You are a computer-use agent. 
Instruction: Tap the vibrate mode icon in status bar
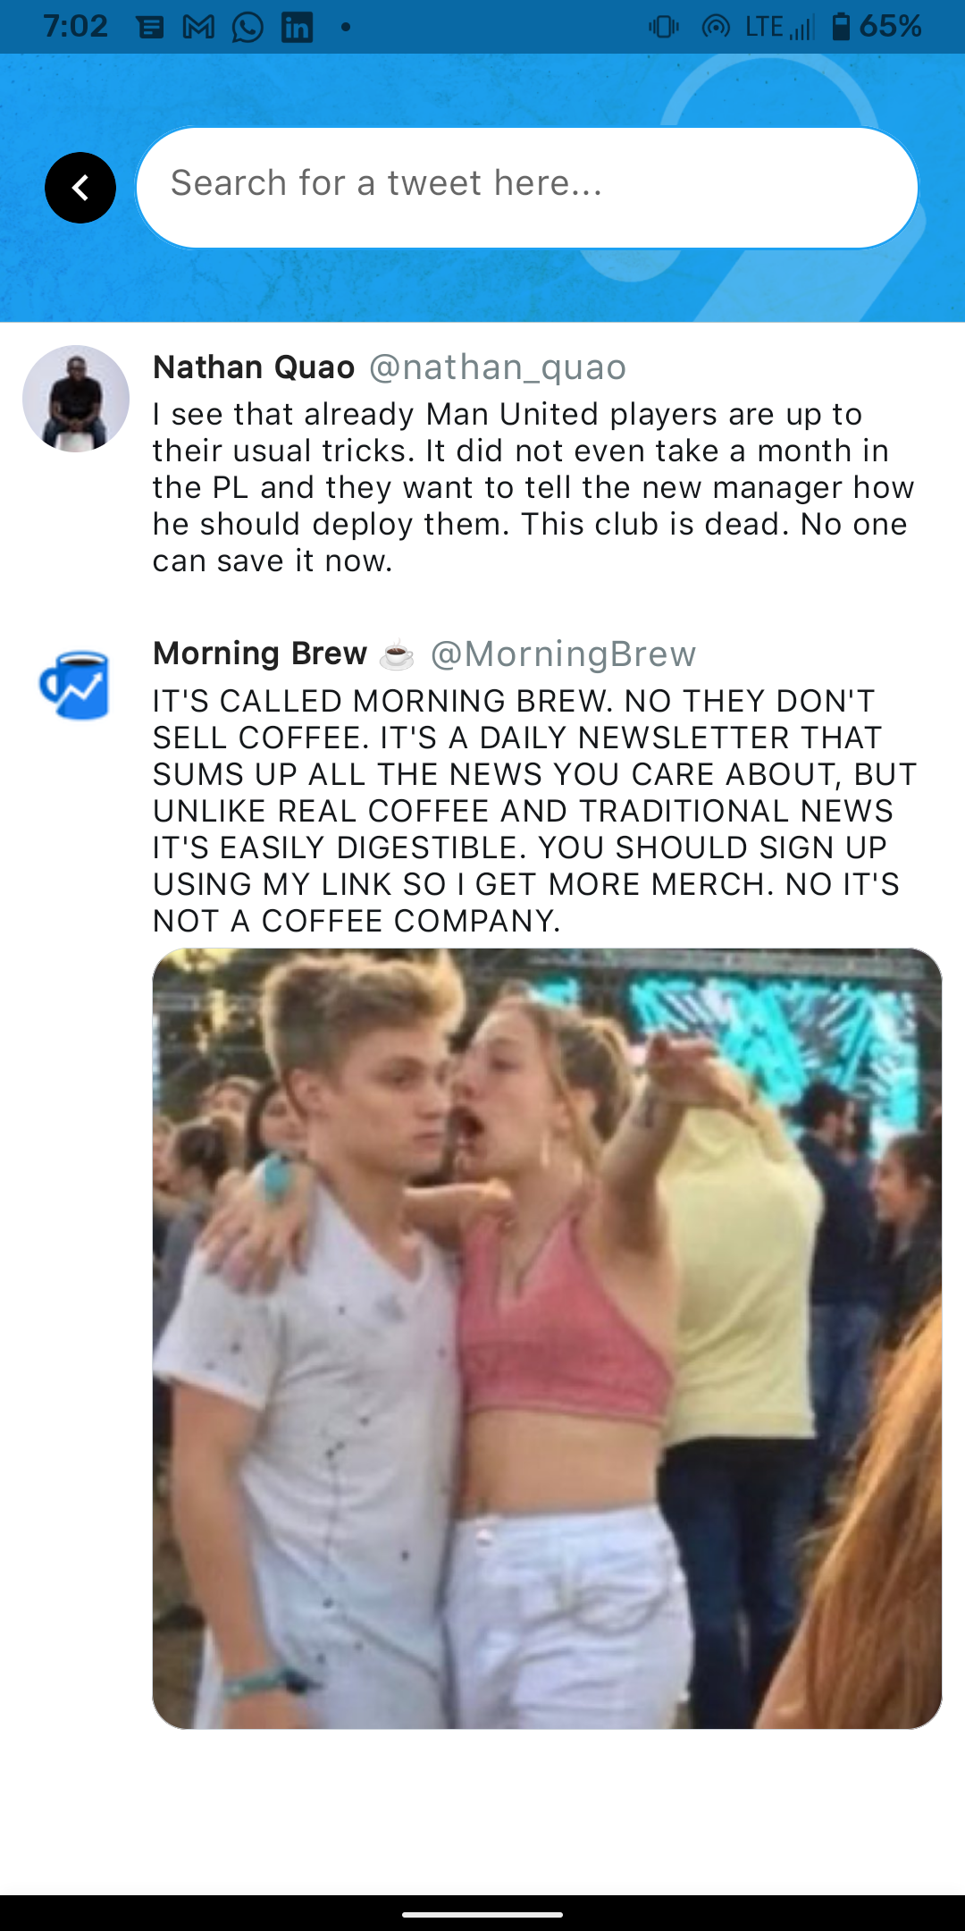tap(664, 28)
